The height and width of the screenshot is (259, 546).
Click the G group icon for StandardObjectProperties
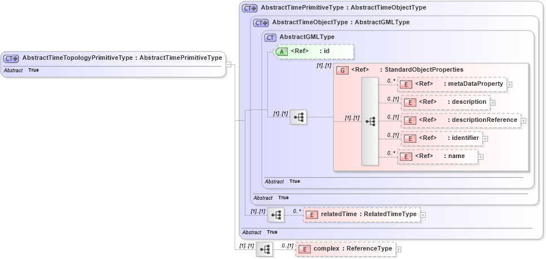click(x=342, y=71)
